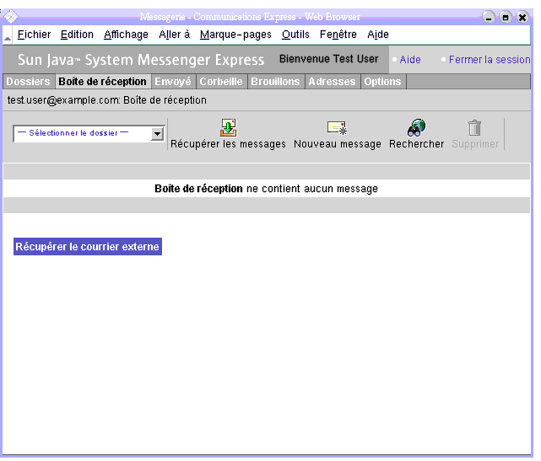Click the Fermer la session link
This screenshot has height=461, width=541.
[490, 60]
